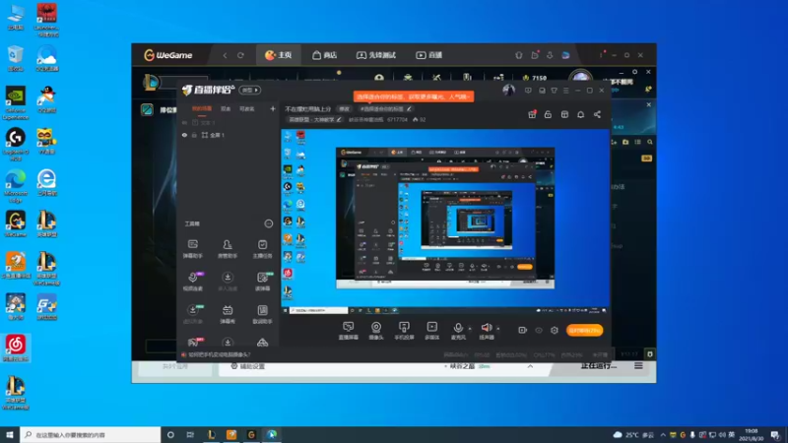Switch to WeGame 主页 tab
This screenshot has height=443, width=788.
pyautogui.click(x=279, y=55)
